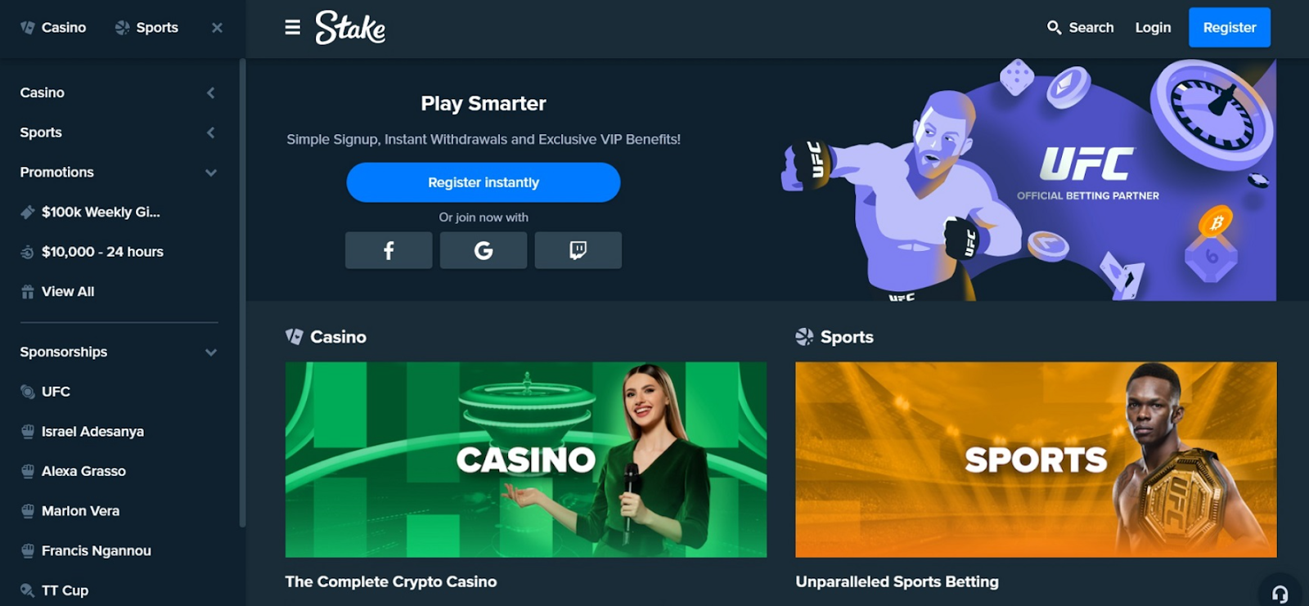The height and width of the screenshot is (606, 1309).
Task: Click the Login link
Action: pos(1153,28)
